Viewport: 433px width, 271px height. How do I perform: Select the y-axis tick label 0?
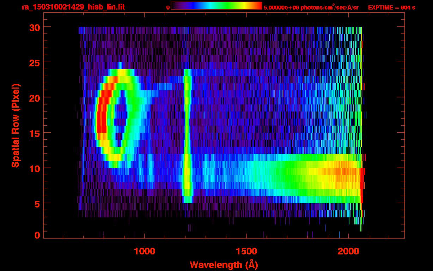point(37,235)
